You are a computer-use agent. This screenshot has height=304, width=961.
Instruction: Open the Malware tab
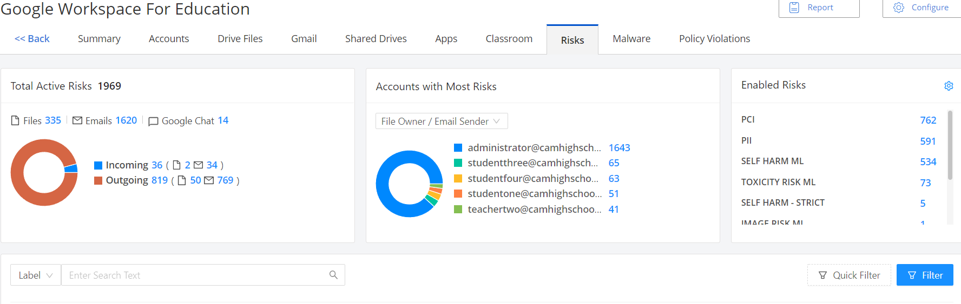pos(631,39)
